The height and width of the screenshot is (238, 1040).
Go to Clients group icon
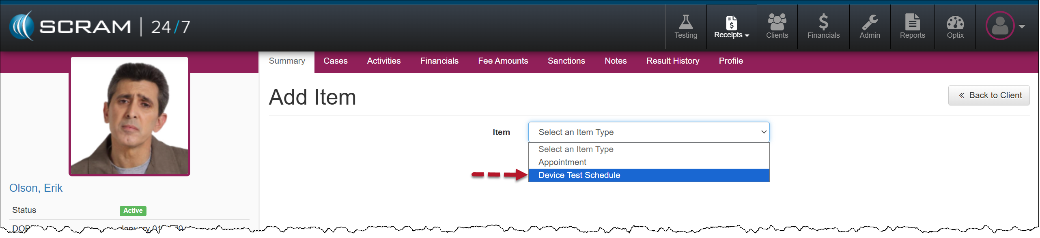(x=777, y=23)
